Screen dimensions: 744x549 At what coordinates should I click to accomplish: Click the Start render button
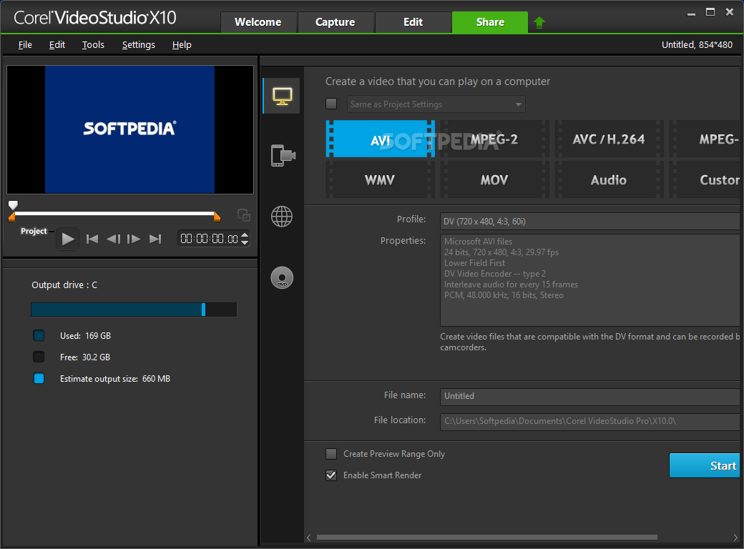[705, 466]
